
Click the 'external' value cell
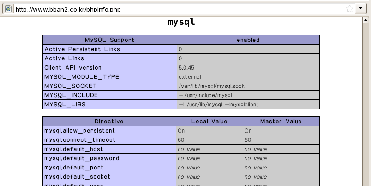pyautogui.click(x=248, y=77)
